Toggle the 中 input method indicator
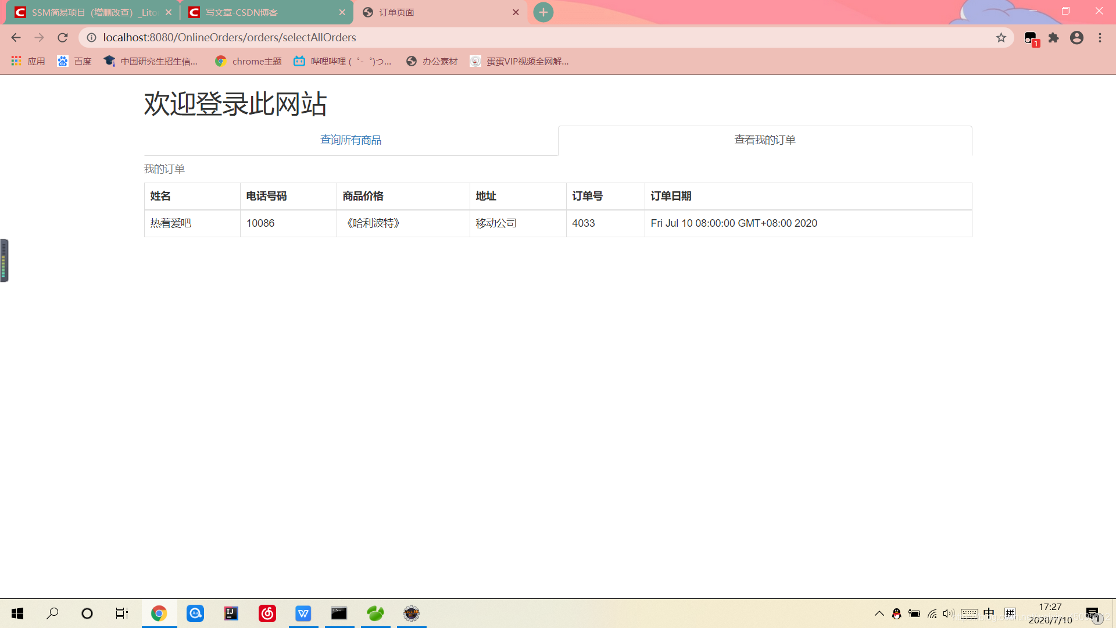The width and height of the screenshot is (1116, 628). pos(989,613)
